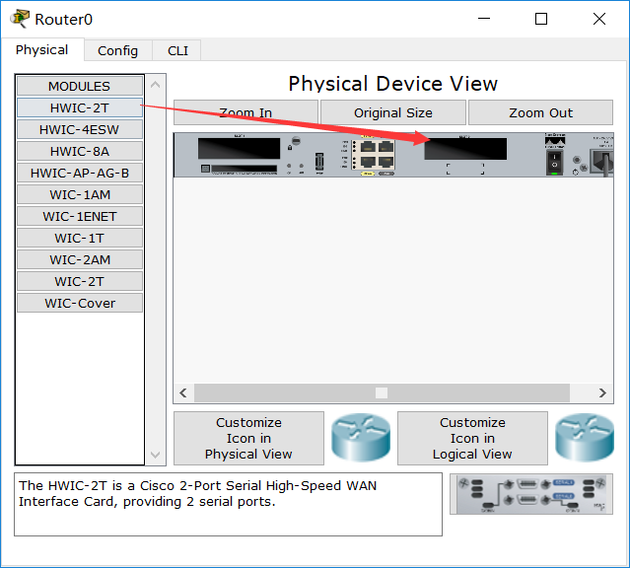Image resolution: width=630 pixels, height=568 pixels.
Task: Minimize the Router0 window
Action: (484, 19)
